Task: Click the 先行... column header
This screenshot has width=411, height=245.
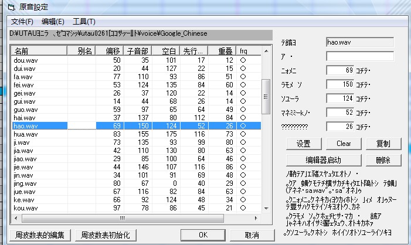Action: click(x=194, y=51)
